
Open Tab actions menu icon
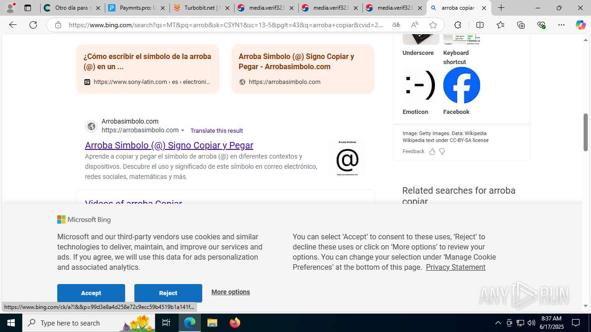[x=28, y=8]
